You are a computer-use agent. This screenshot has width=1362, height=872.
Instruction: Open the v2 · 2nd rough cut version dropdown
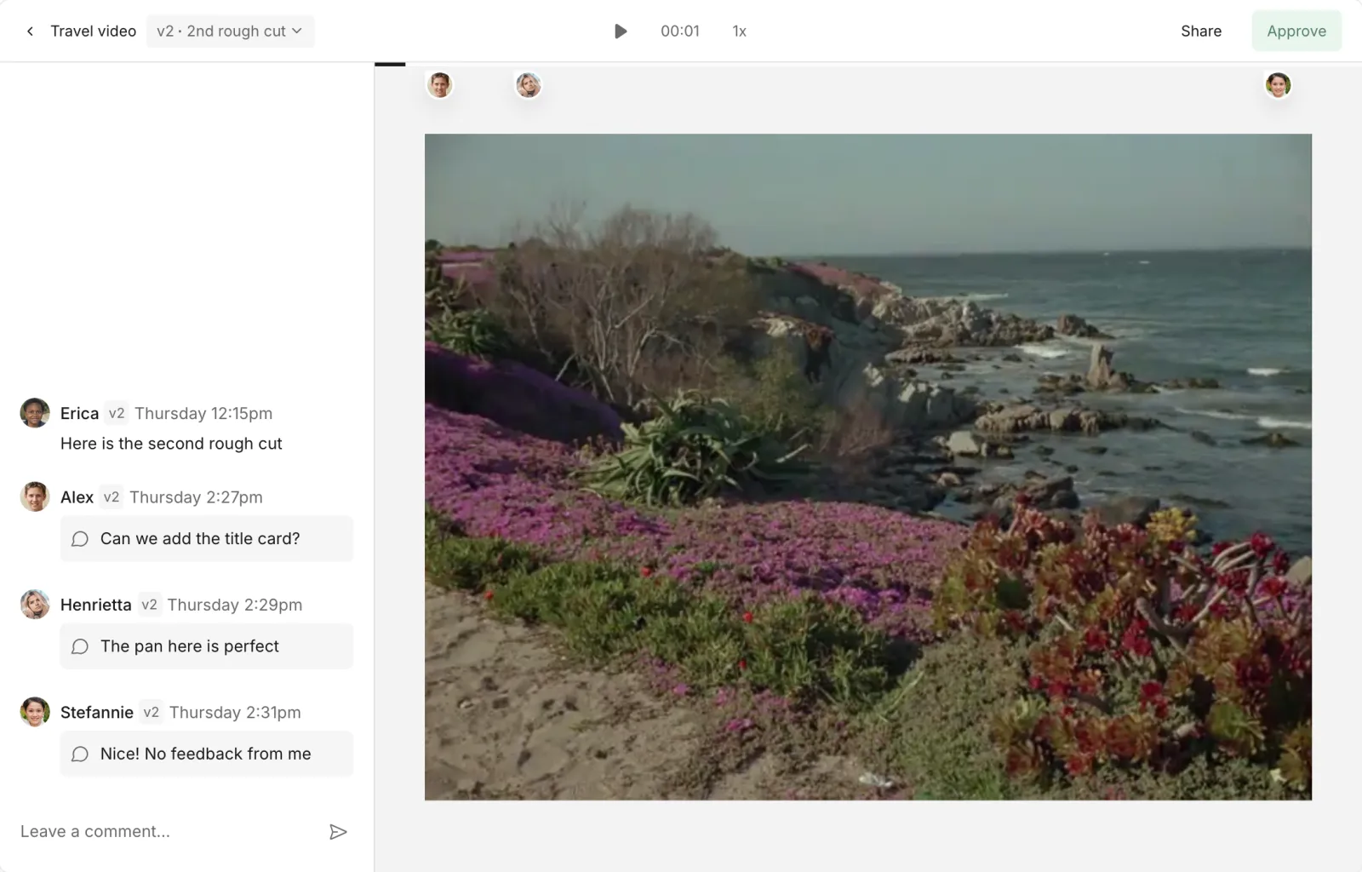(230, 32)
